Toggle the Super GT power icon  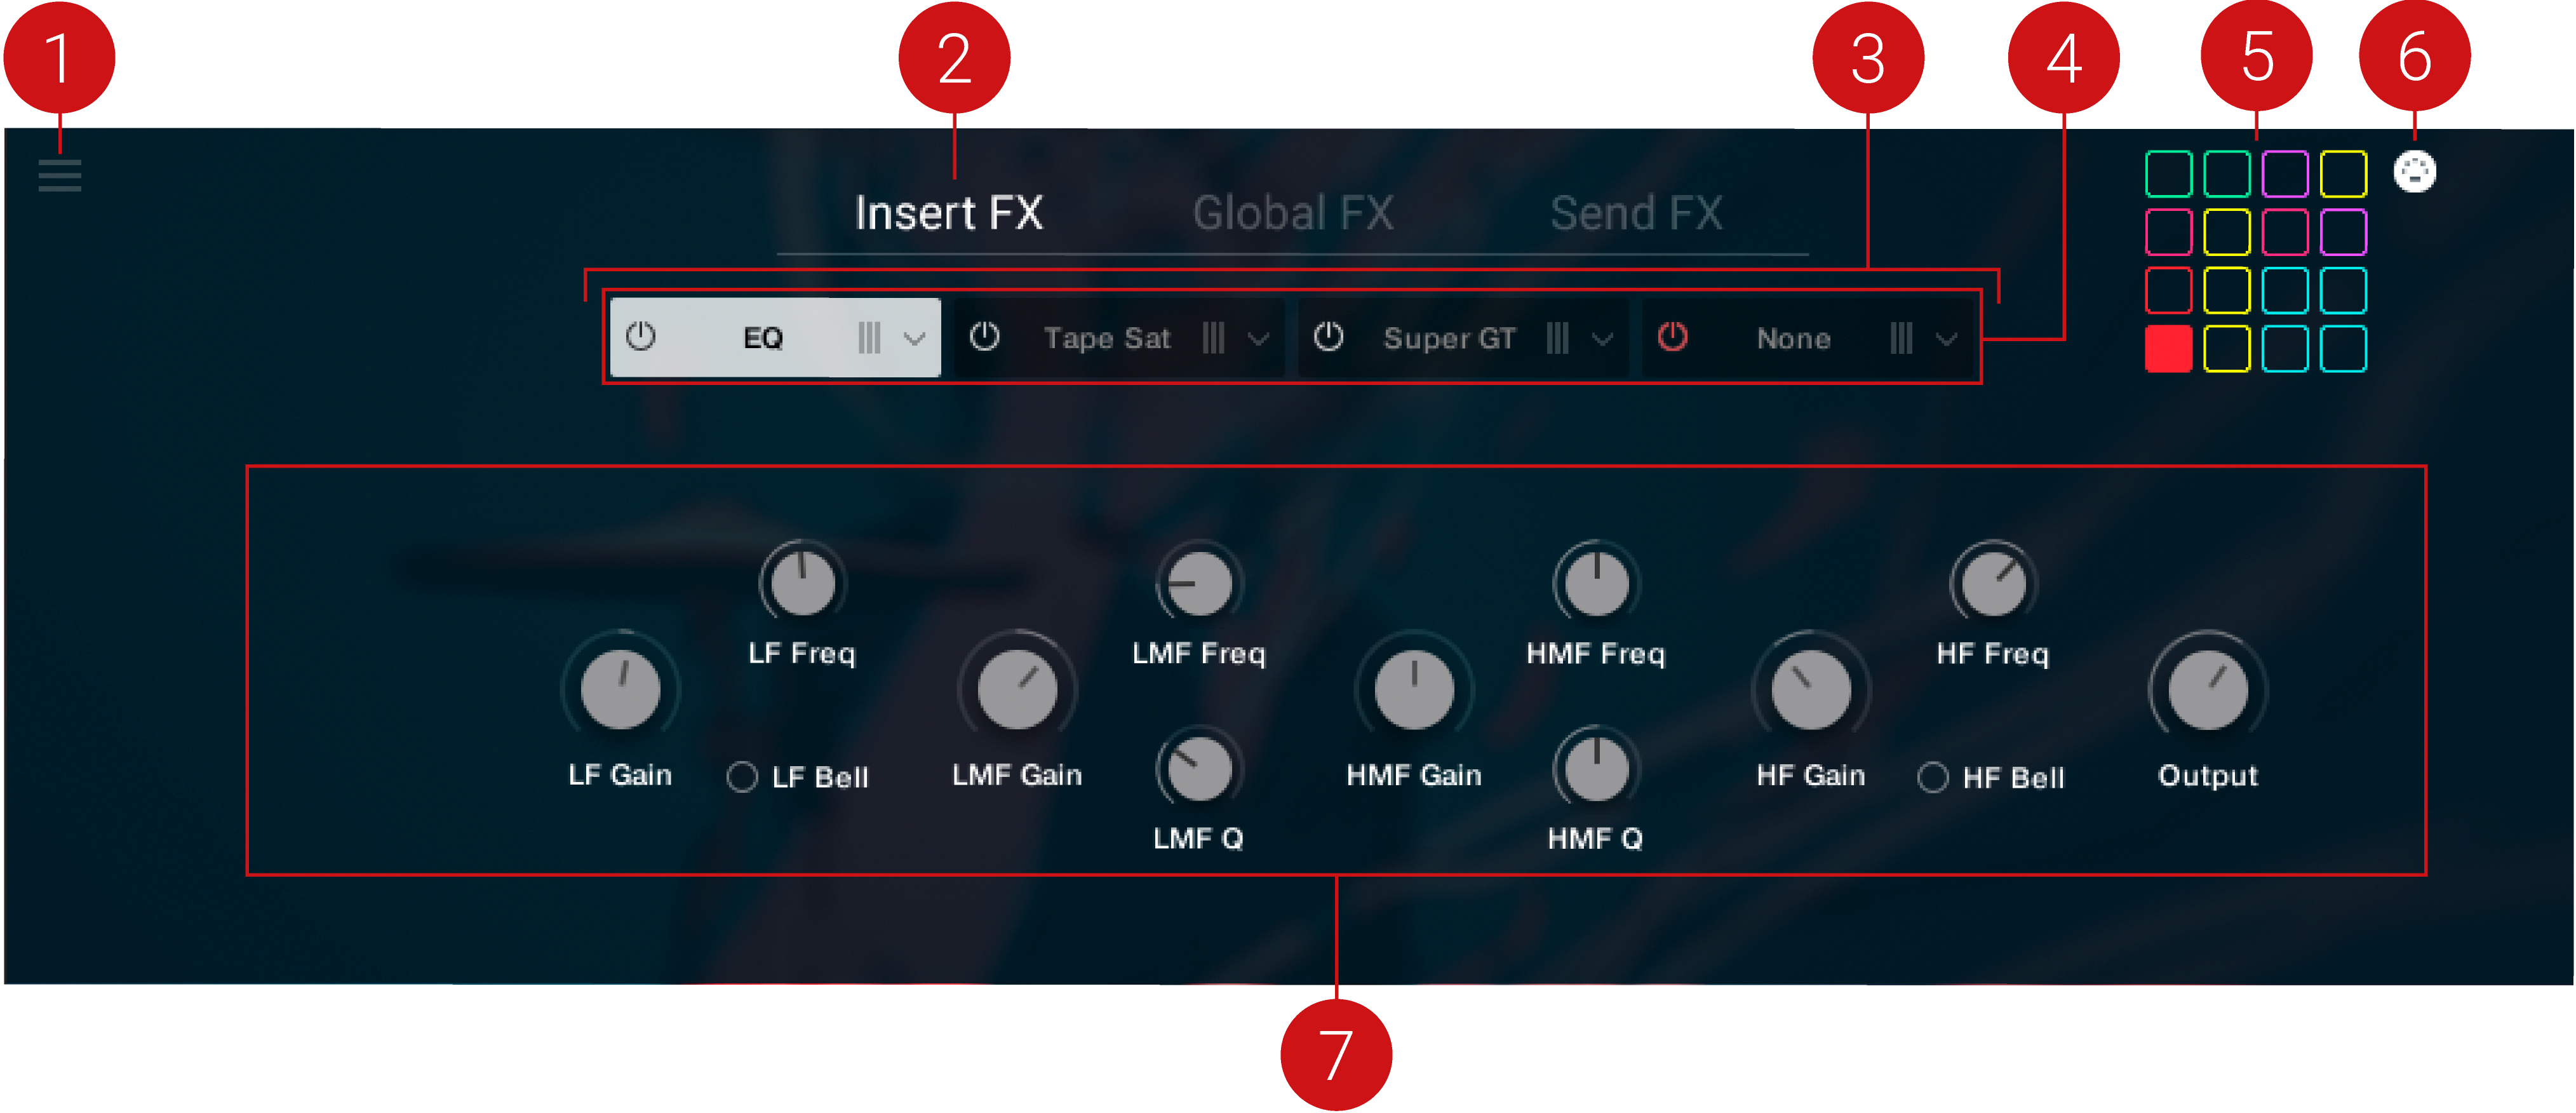click(1328, 337)
